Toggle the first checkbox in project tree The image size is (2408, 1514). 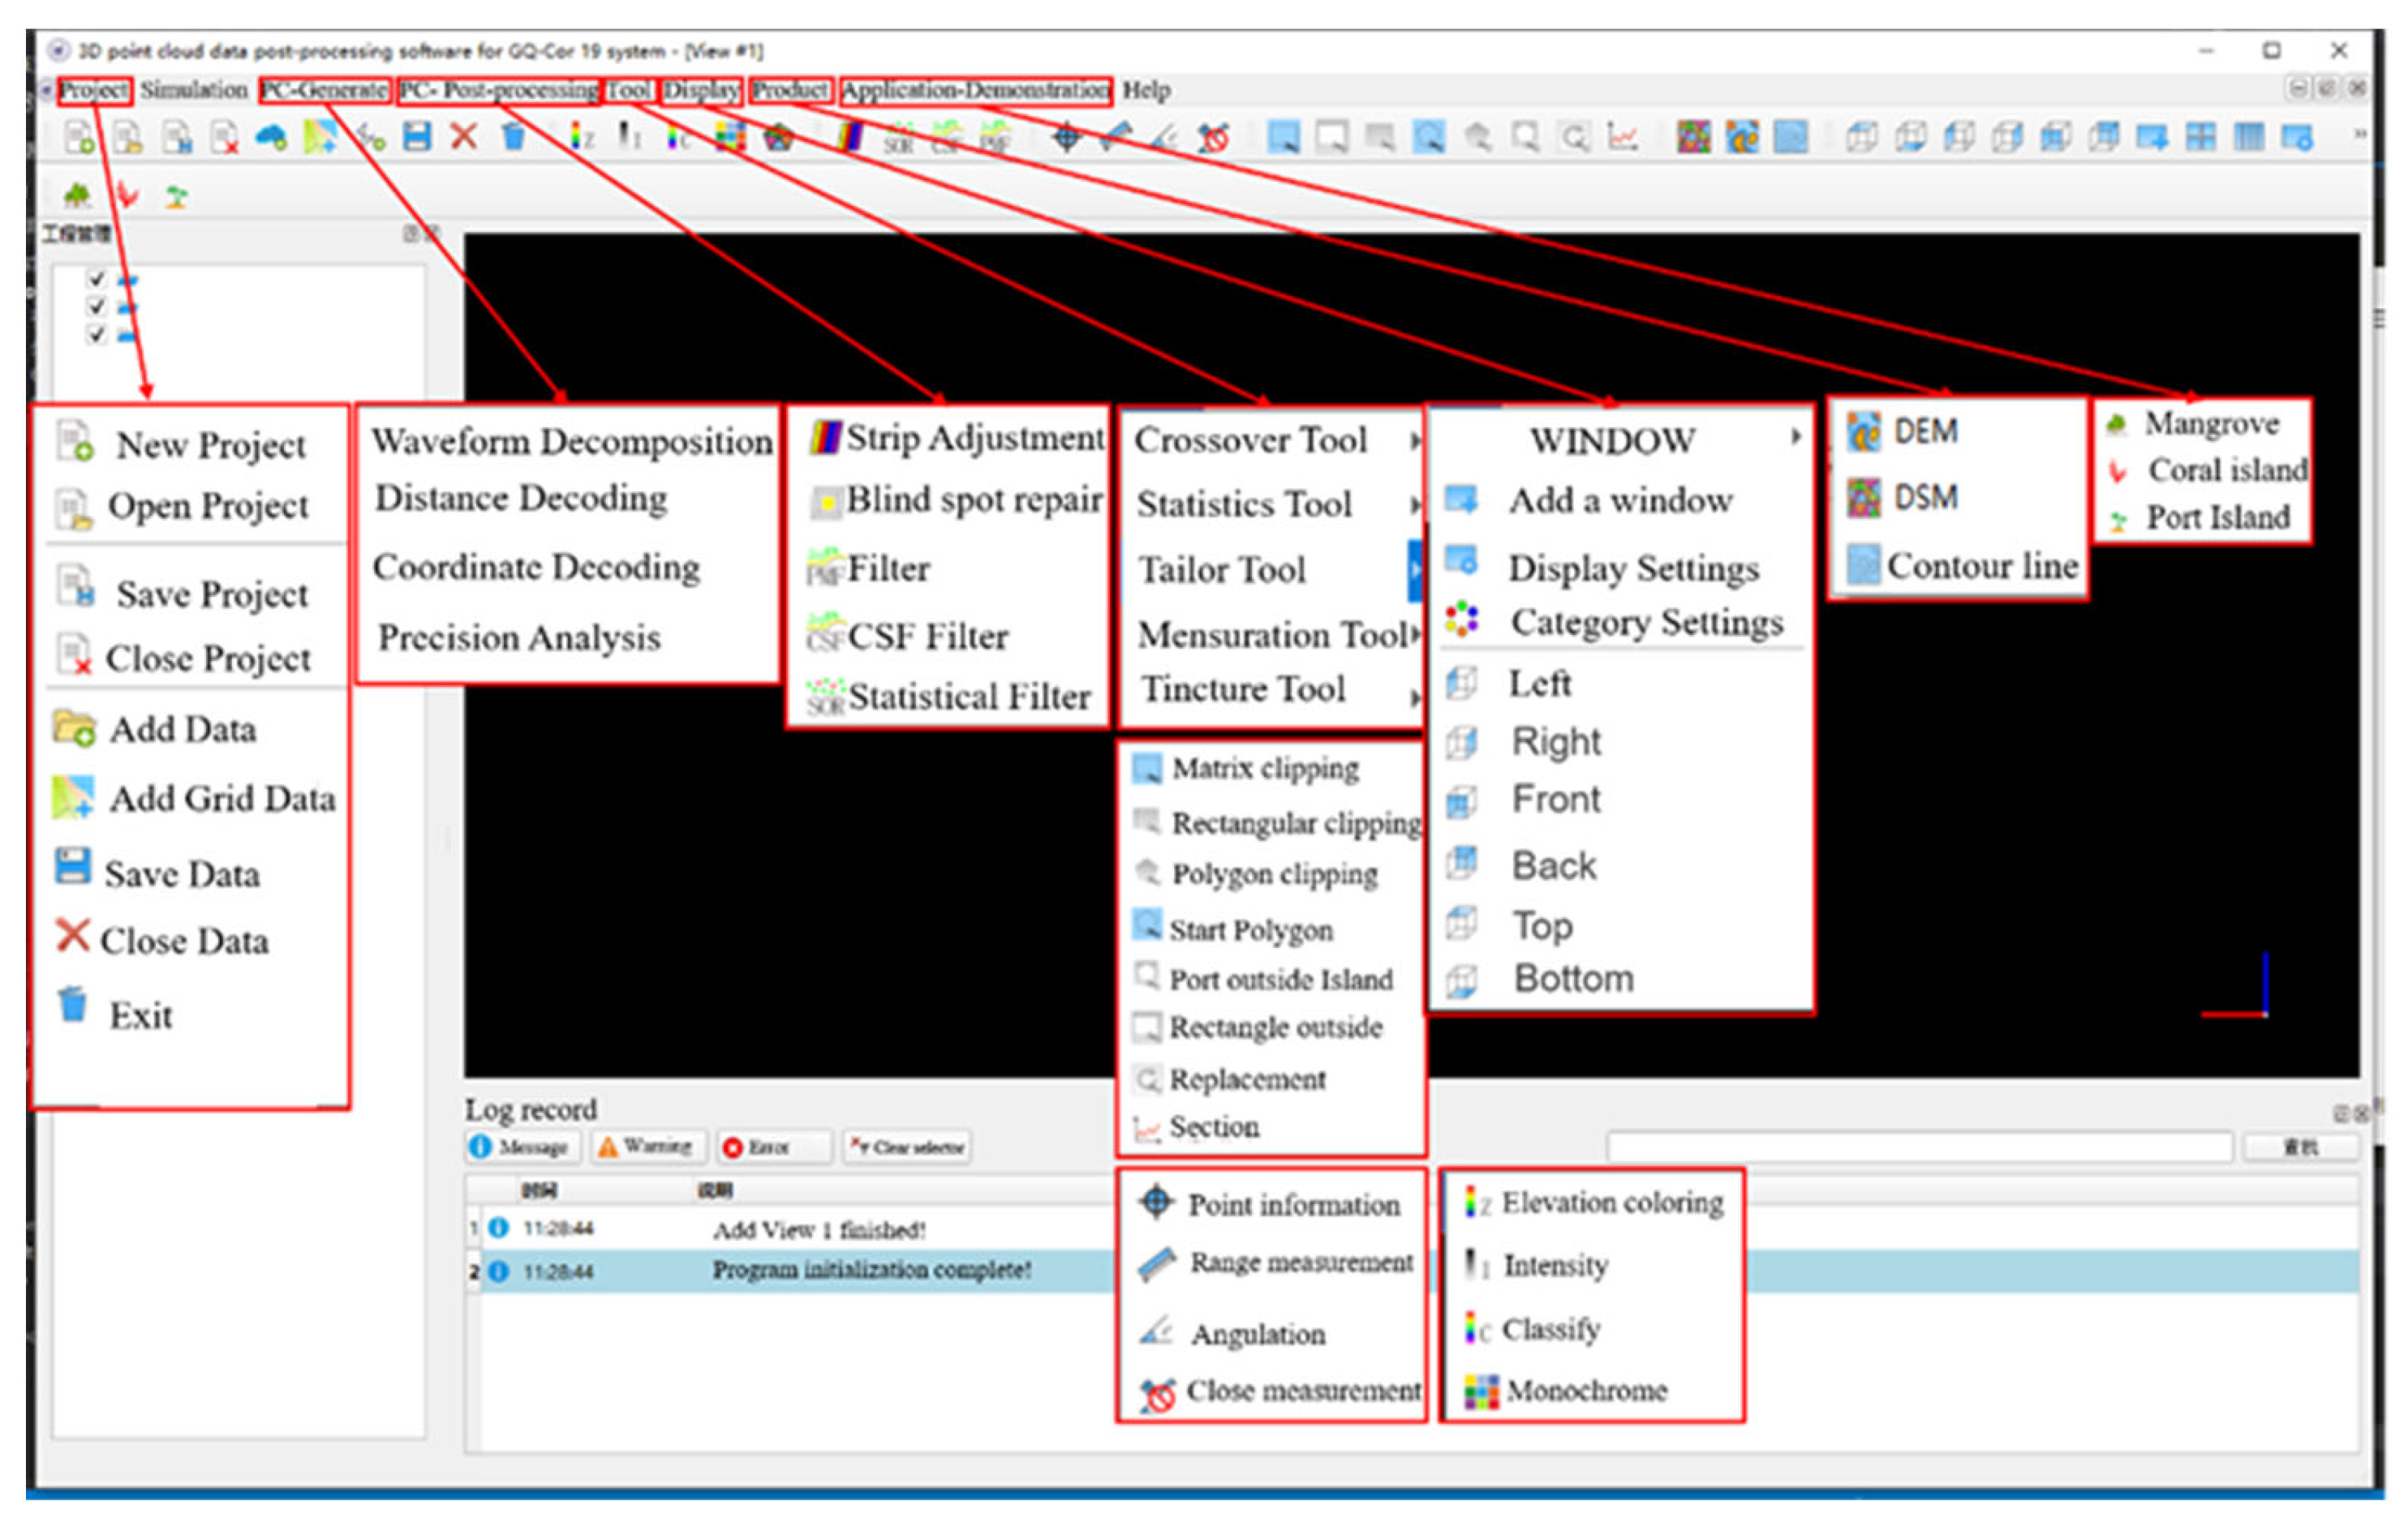(x=96, y=278)
